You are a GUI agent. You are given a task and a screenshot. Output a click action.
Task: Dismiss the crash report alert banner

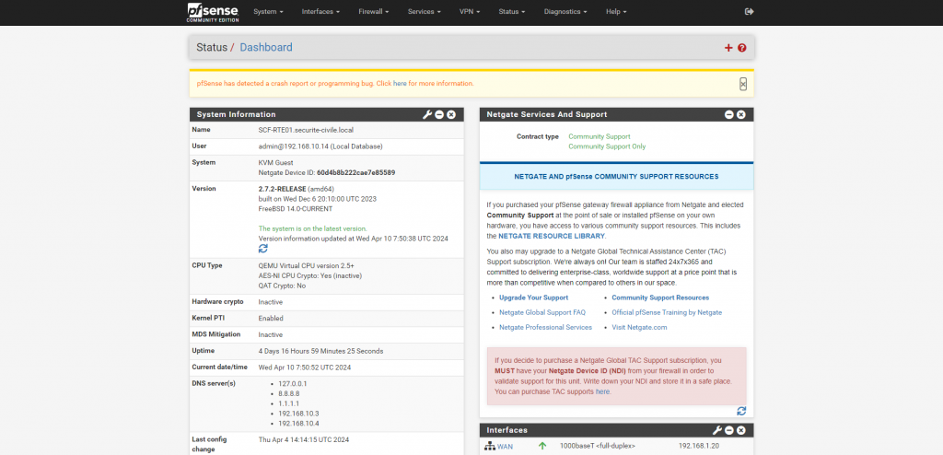click(x=743, y=84)
